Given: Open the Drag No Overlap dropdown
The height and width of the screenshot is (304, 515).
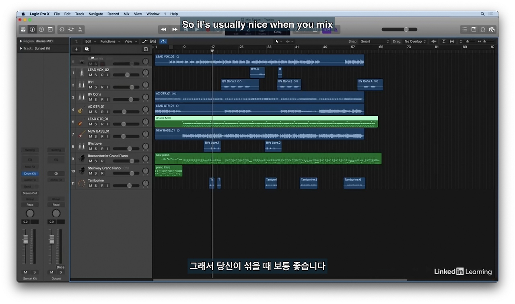Looking at the screenshot, I should [415, 41].
